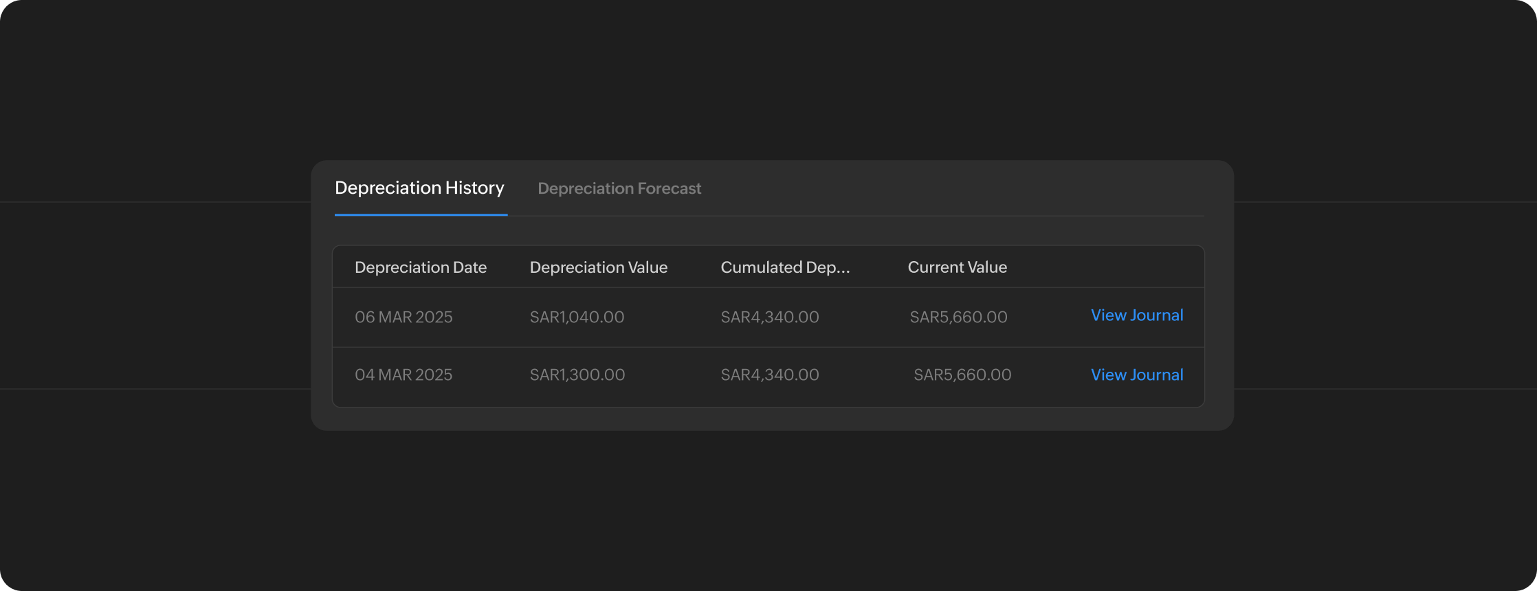Open View Journal for 06 MAR 2025
The image size is (1537, 591).
(x=1137, y=315)
